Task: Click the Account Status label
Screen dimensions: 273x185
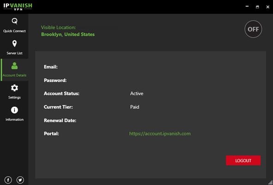Action: coord(61,93)
